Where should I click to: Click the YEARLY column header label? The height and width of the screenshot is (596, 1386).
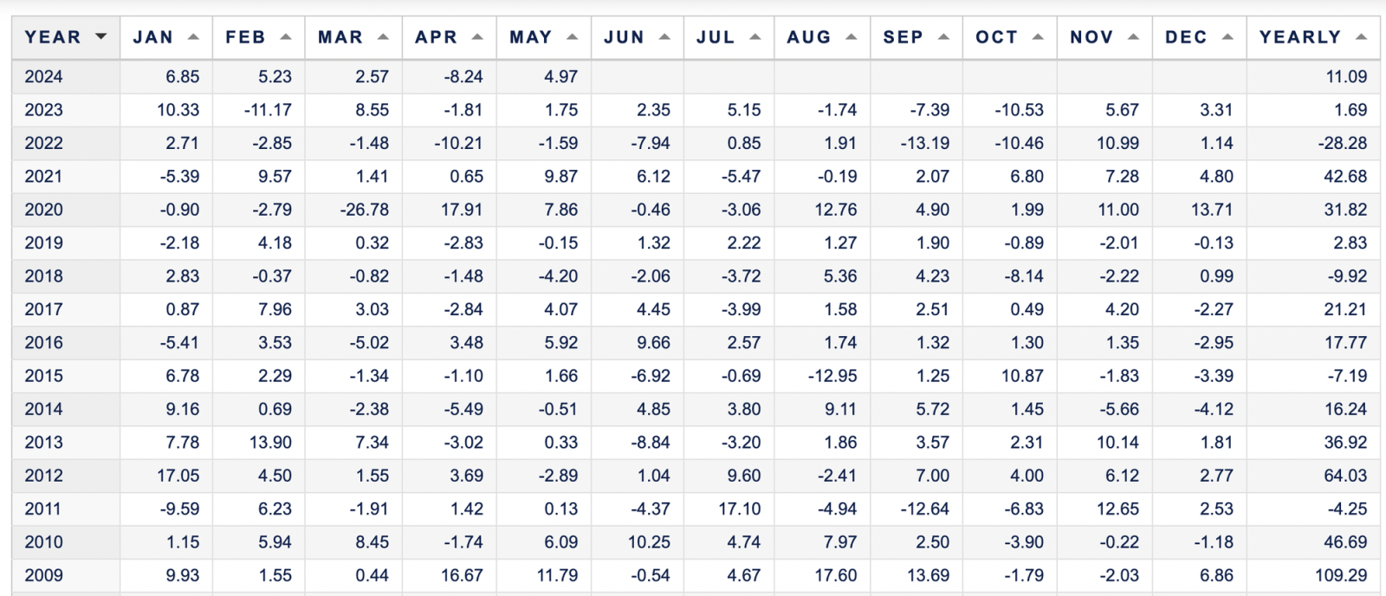[x=1299, y=37]
